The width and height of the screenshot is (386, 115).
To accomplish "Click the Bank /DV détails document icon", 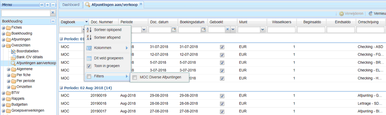I will (13, 57).
